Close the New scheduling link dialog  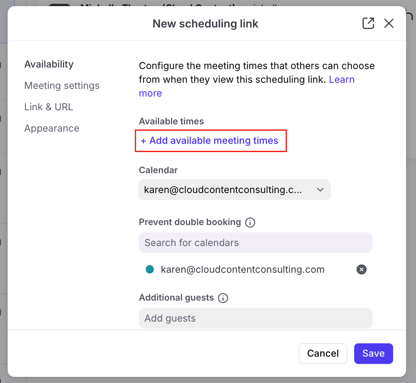[x=389, y=24]
